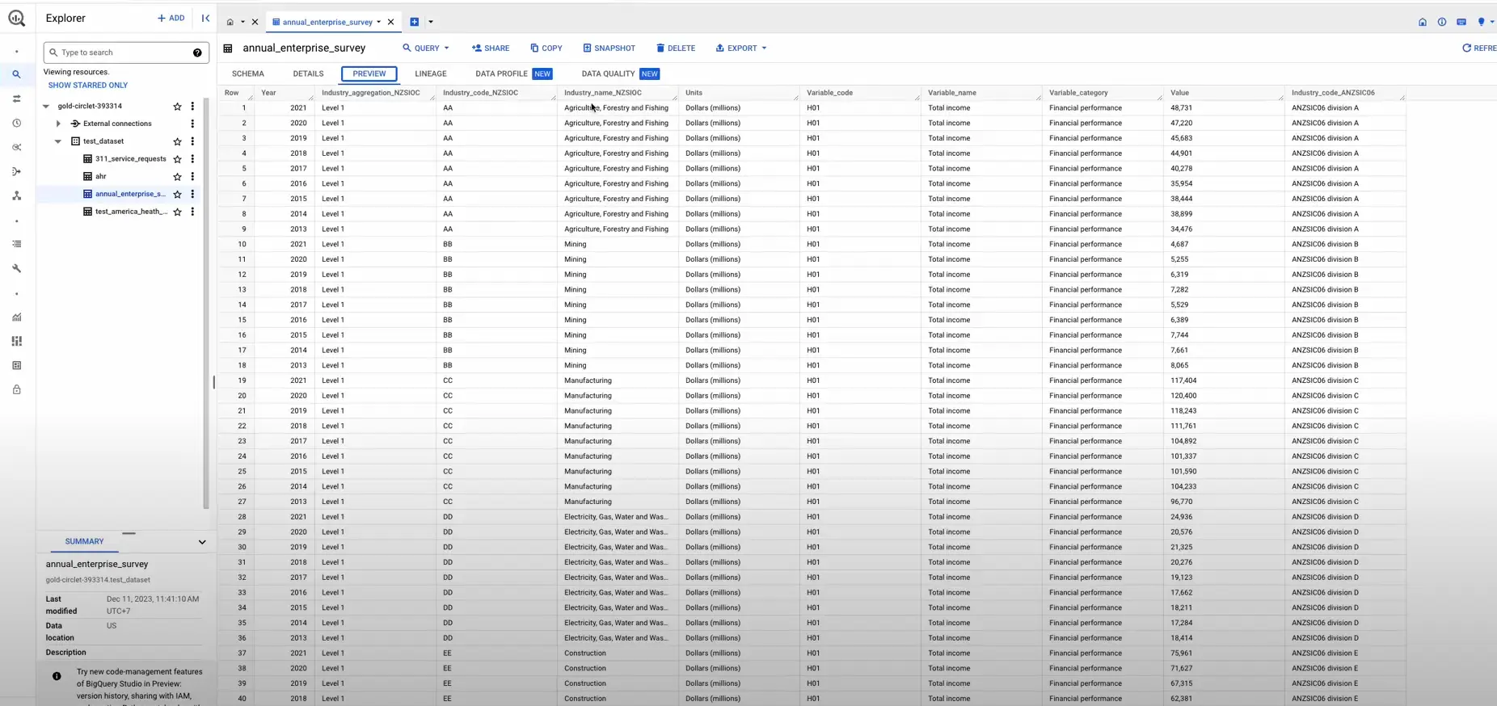Star the gold-circlet-393314 project
The image size is (1497, 706).
(x=177, y=106)
